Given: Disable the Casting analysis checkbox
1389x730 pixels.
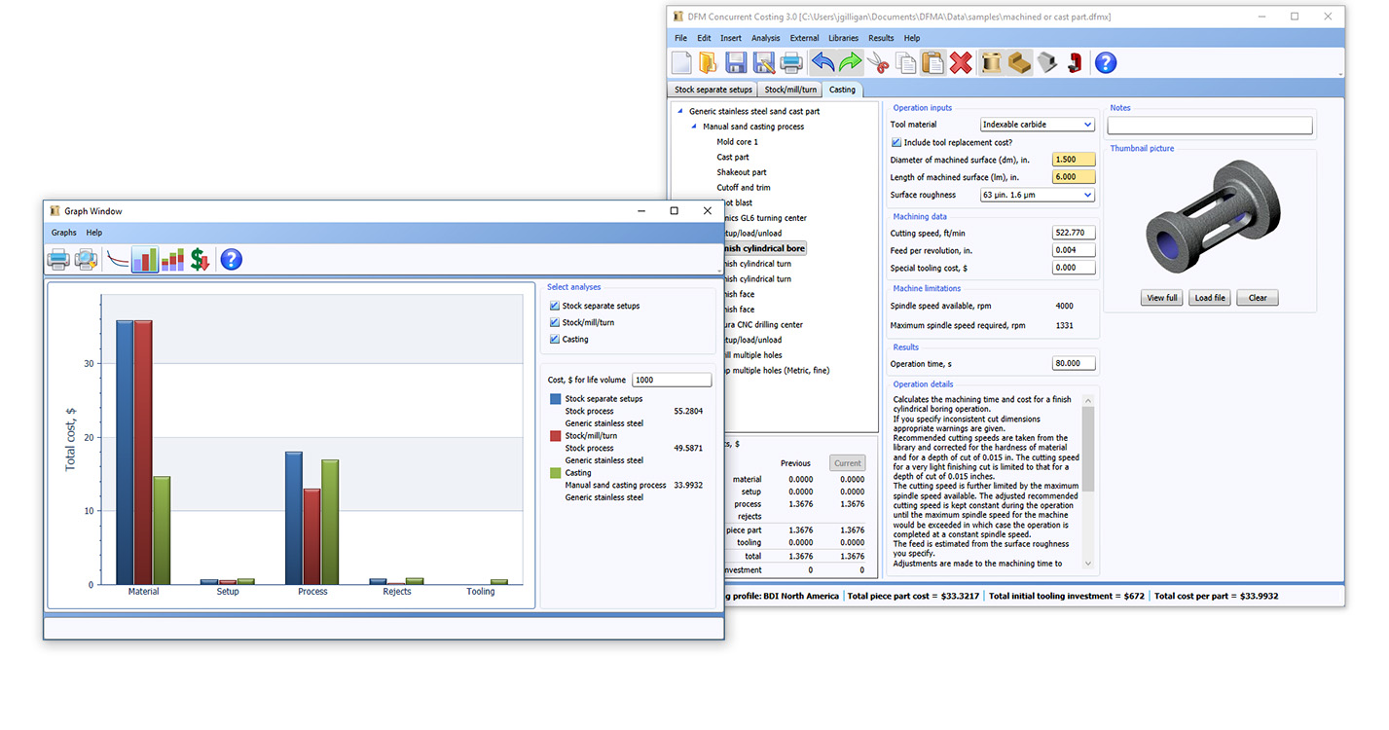Looking at the screenshot, I should coord(557,339).
